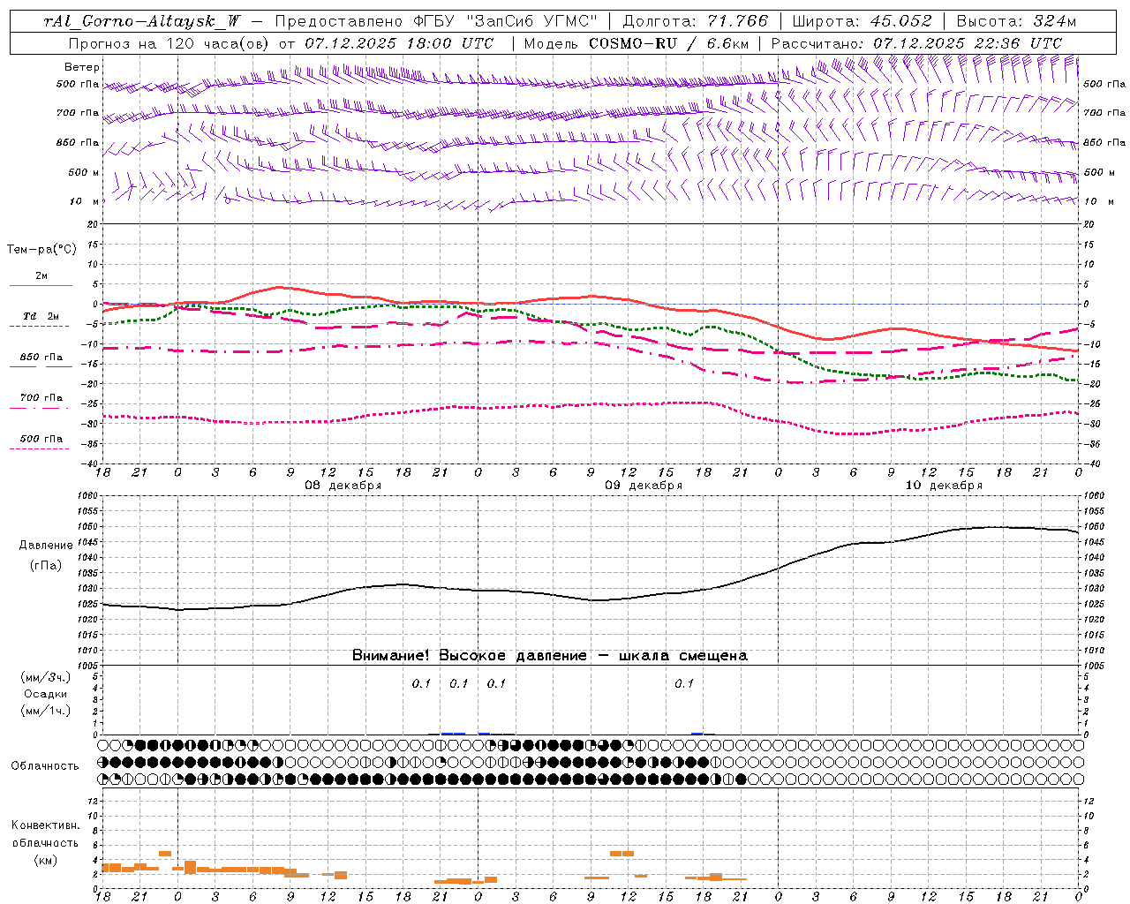
Task: Click the Давление panel label
Action: 46,546
